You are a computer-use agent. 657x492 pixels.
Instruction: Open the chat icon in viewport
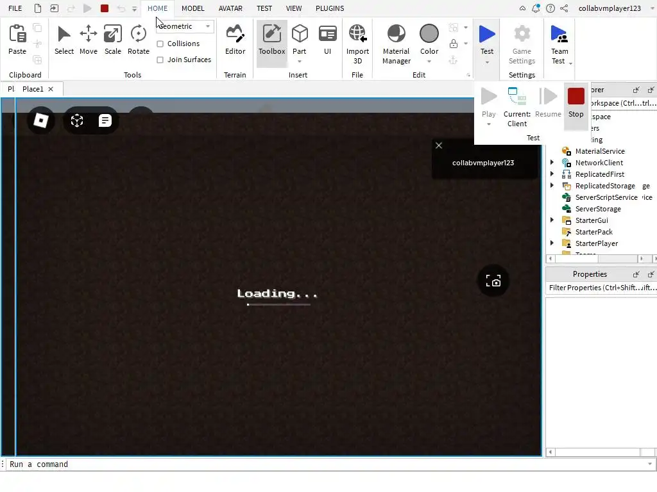[x=105, y=121]
